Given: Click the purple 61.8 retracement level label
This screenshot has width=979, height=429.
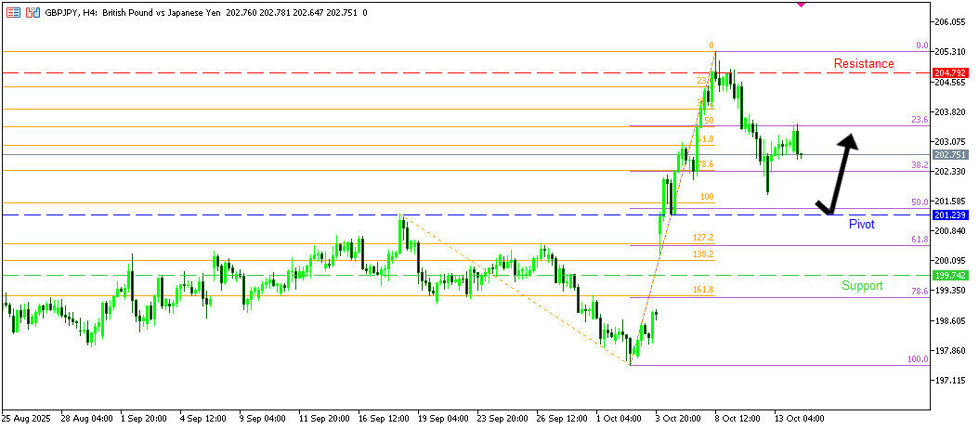Looking at the screenshot, I should 919,240.
